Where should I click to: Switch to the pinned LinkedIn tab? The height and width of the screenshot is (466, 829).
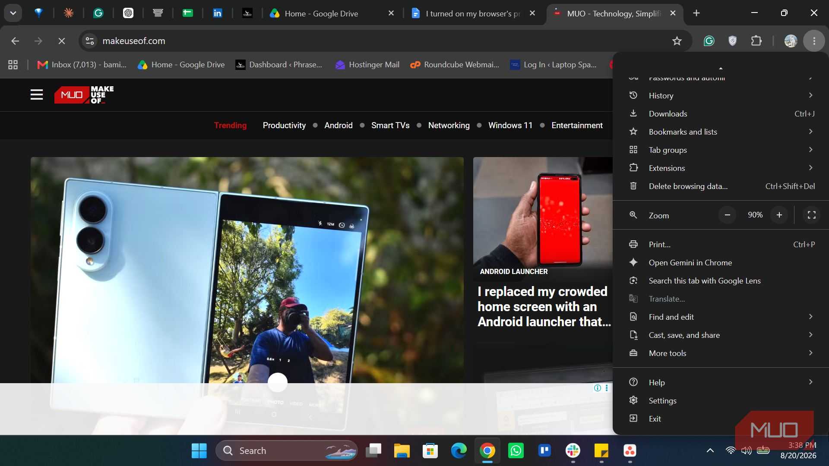pyautogui.click(x=218, y=13)
